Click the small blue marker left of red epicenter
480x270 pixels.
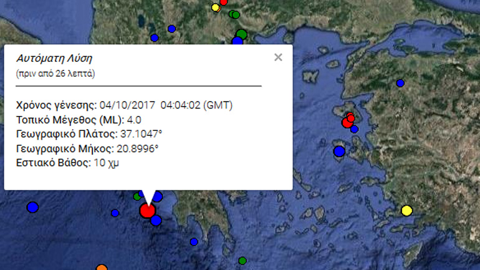pos(115,213)
